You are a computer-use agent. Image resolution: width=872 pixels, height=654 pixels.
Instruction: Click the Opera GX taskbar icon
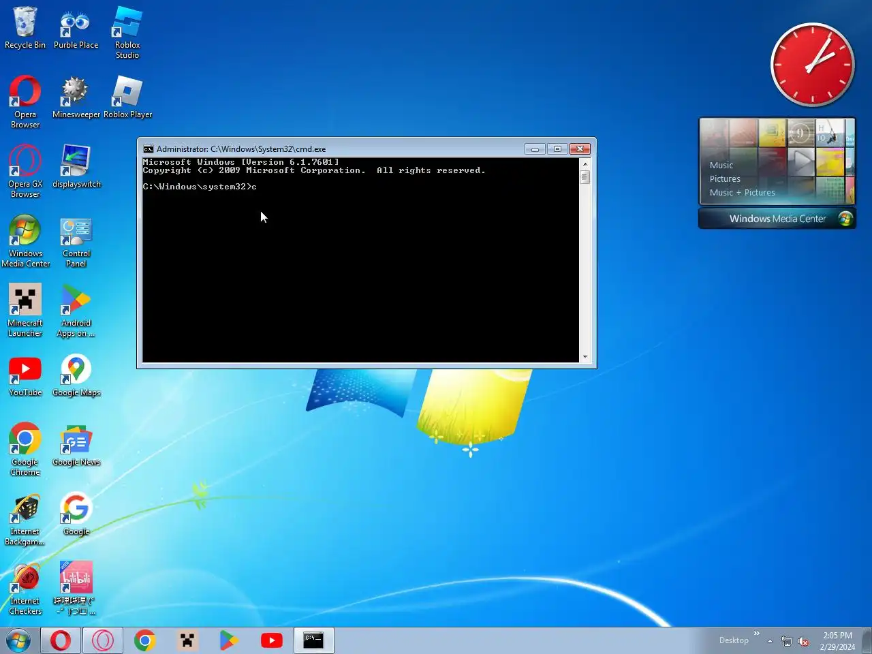(103, 640)
